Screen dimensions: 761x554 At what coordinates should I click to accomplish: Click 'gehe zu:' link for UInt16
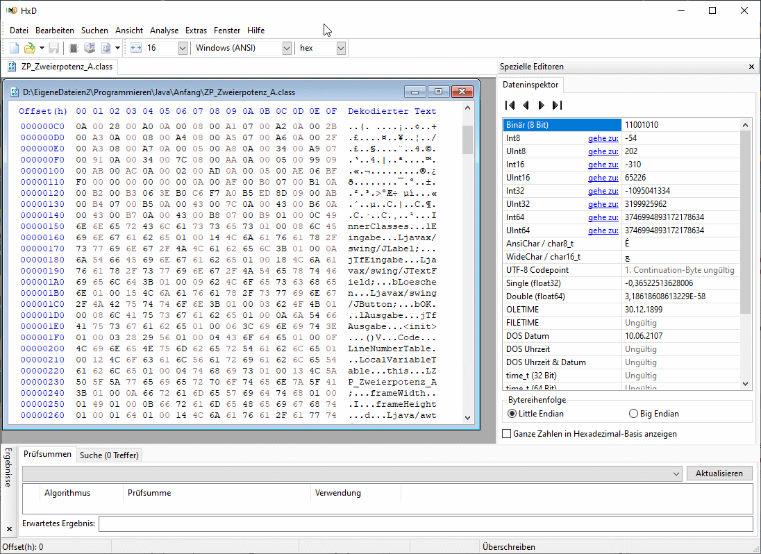[x=603, y=178]
